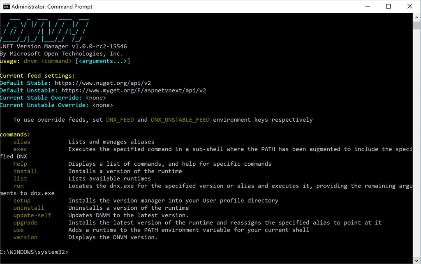Click the 'alias' command name

pyautogui.click(x=22, y=142)
